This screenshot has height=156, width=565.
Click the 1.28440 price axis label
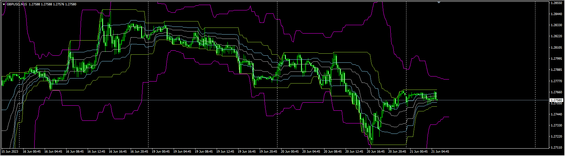coord(556,14)
